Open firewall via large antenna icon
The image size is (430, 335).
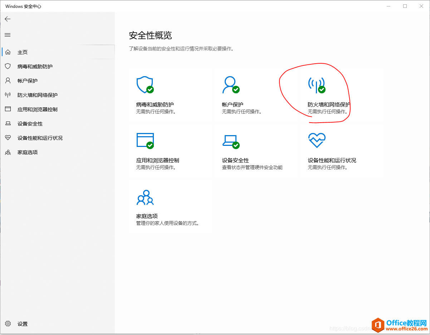coord(317,84)
